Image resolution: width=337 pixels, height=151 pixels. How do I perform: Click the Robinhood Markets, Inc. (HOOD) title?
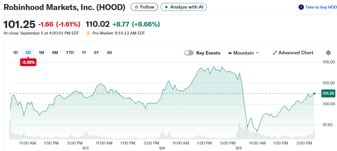coord(64,7)
